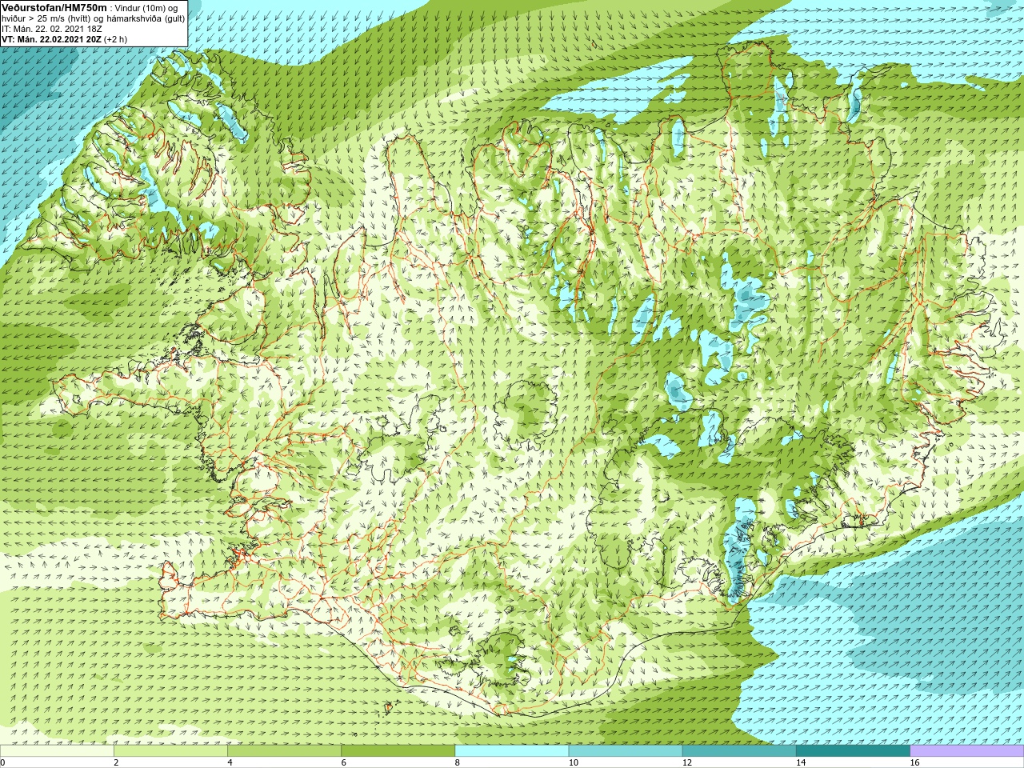Click the 'IT: Mán. 22. 02. 2021 18Z' line
The height and width of the screenshot is (768, 1024).
pyautogui.click(x=52, y=29)
